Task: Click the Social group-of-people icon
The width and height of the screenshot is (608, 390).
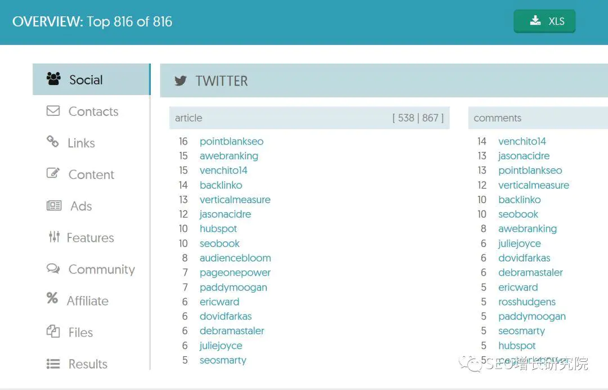Action: [x=53, y=78]
